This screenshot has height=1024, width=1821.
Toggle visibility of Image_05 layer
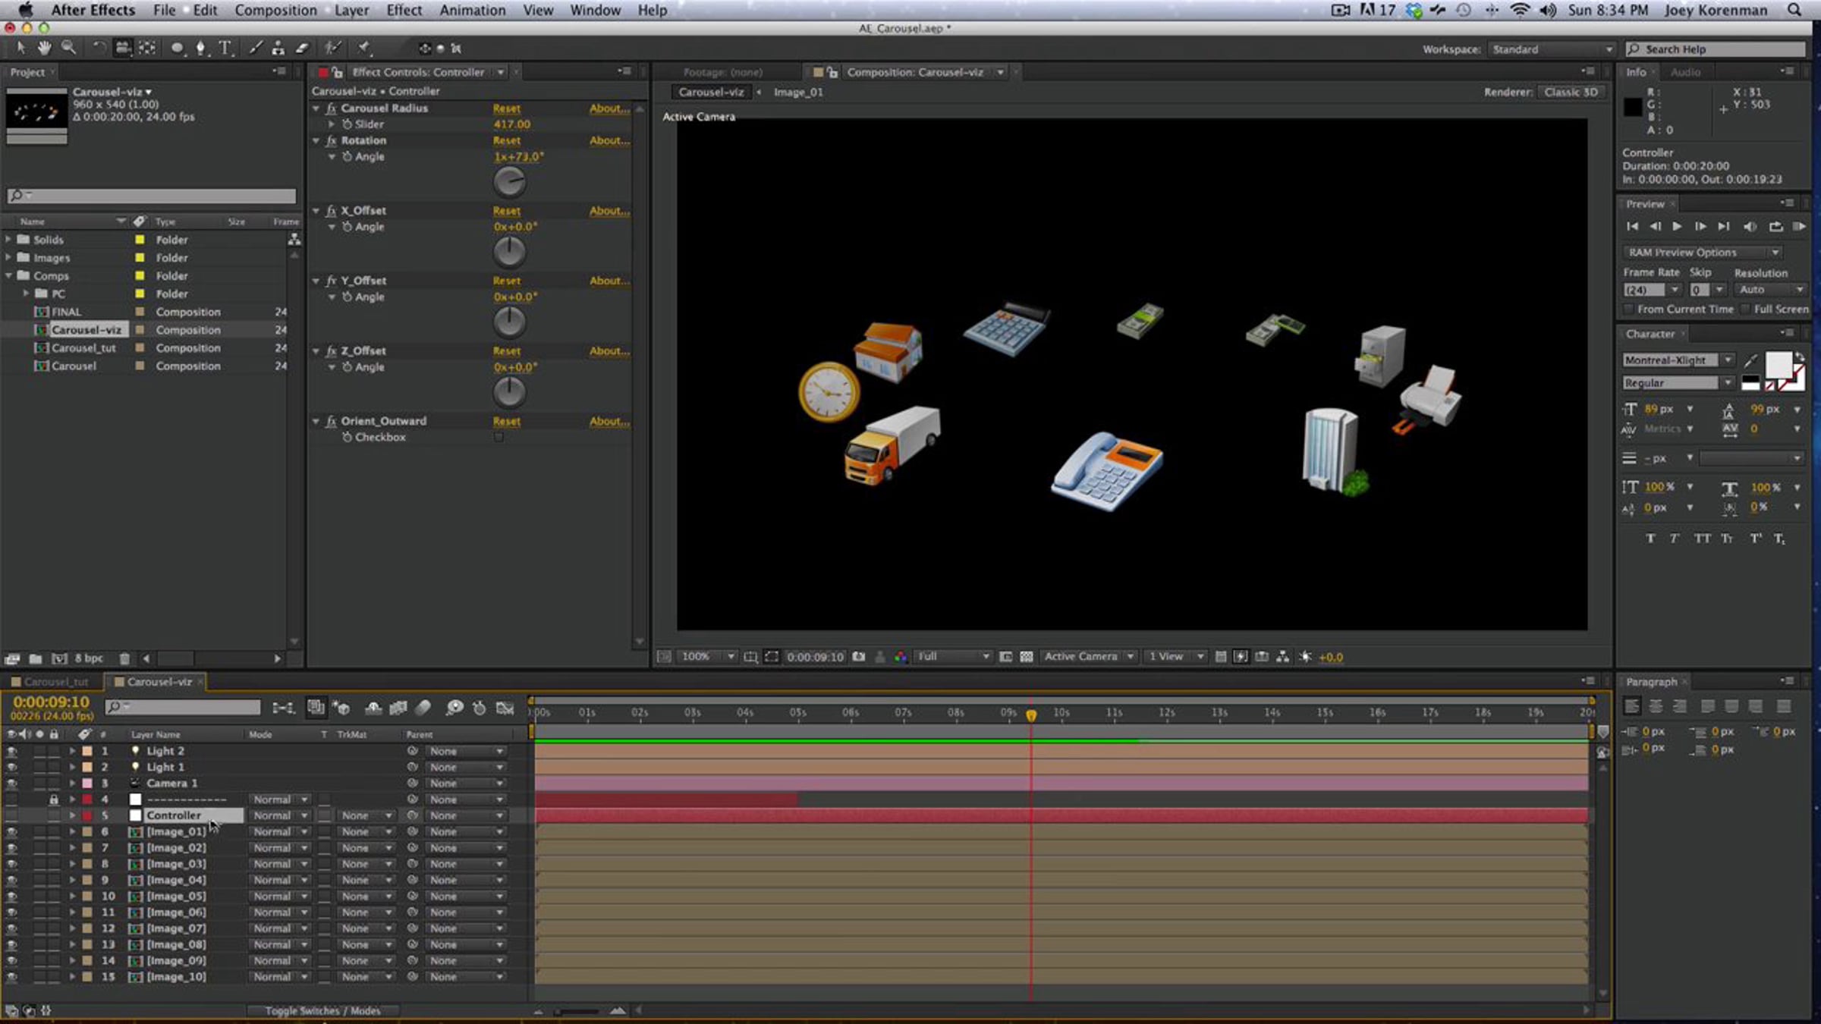pyautogui.click(x=11, y=897)
